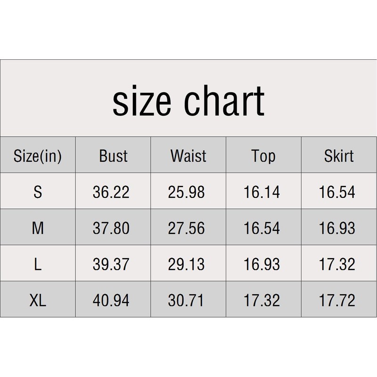This screenshot has width=377, height=377.
Task: Click the 16.14 top length cell
Action: pos(262,192)
